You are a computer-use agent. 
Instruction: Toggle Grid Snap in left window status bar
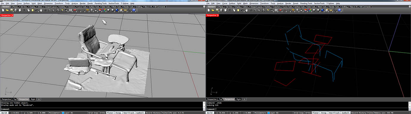pos(93,113)
